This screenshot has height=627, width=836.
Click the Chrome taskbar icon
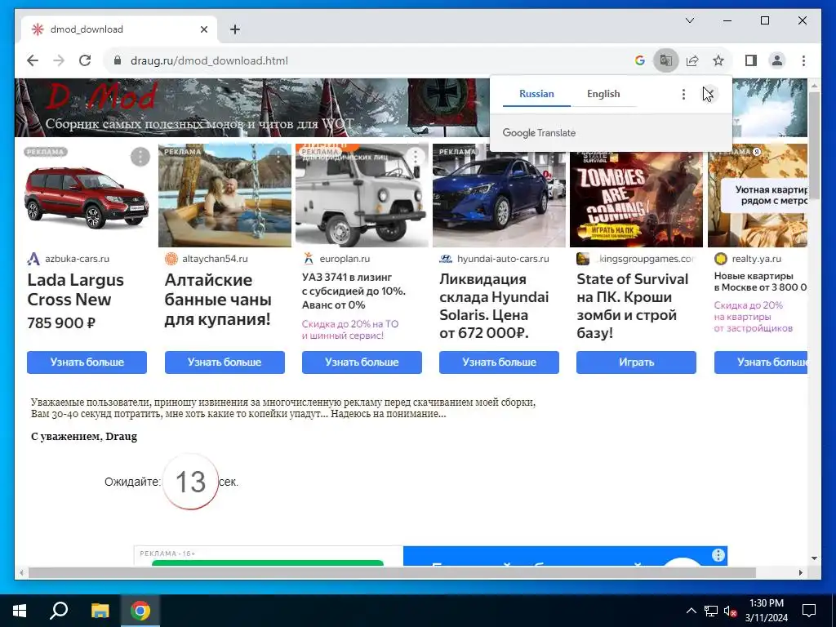pos(140,611)
